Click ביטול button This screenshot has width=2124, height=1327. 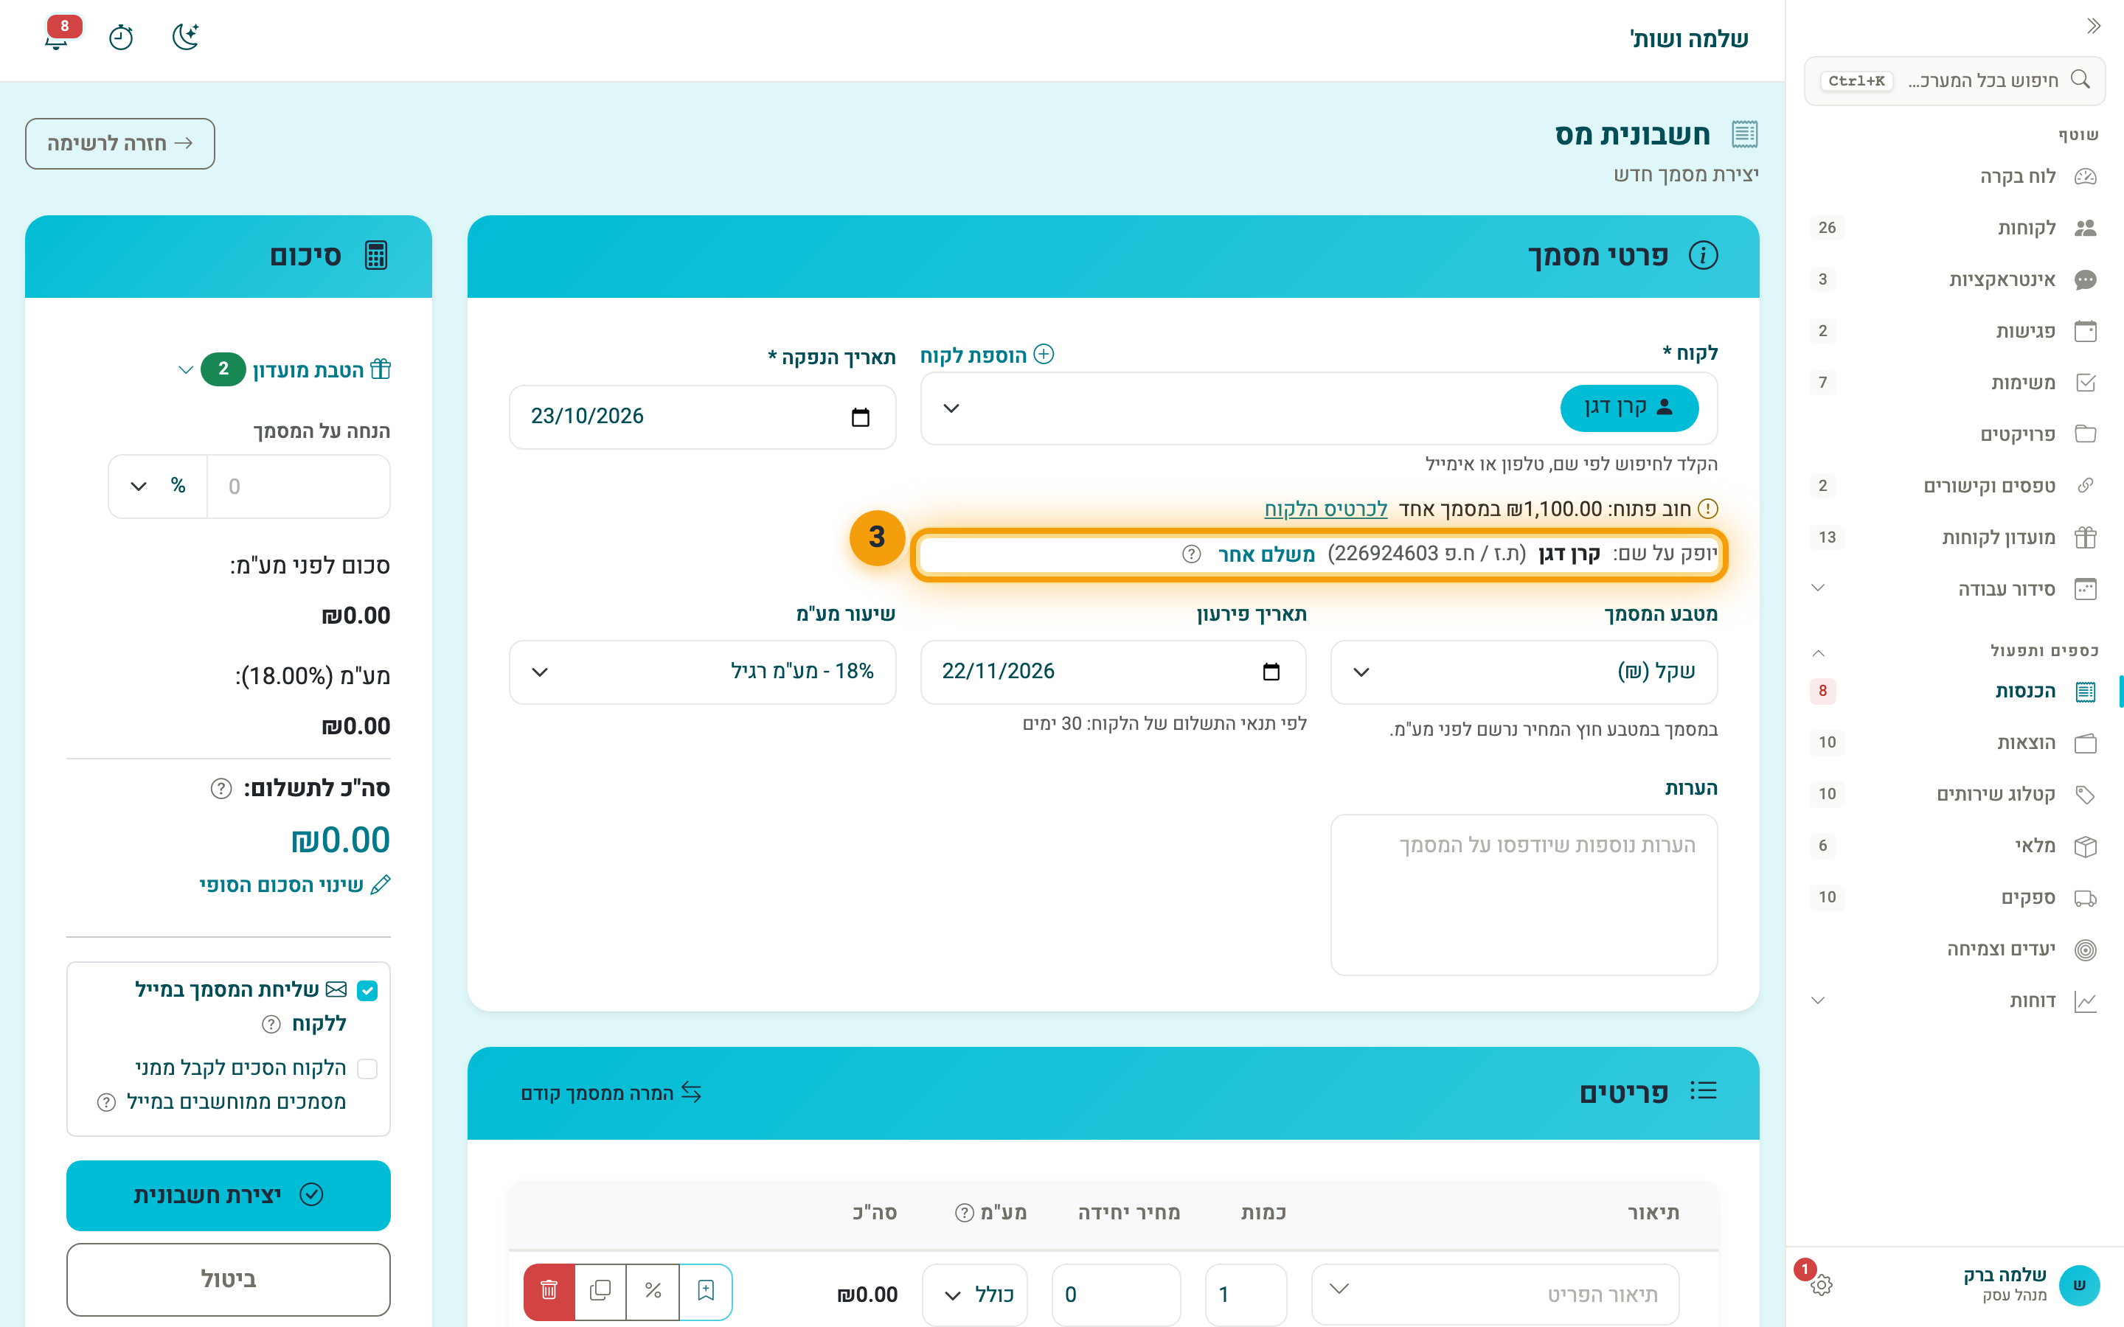(x=228, y=1280)
